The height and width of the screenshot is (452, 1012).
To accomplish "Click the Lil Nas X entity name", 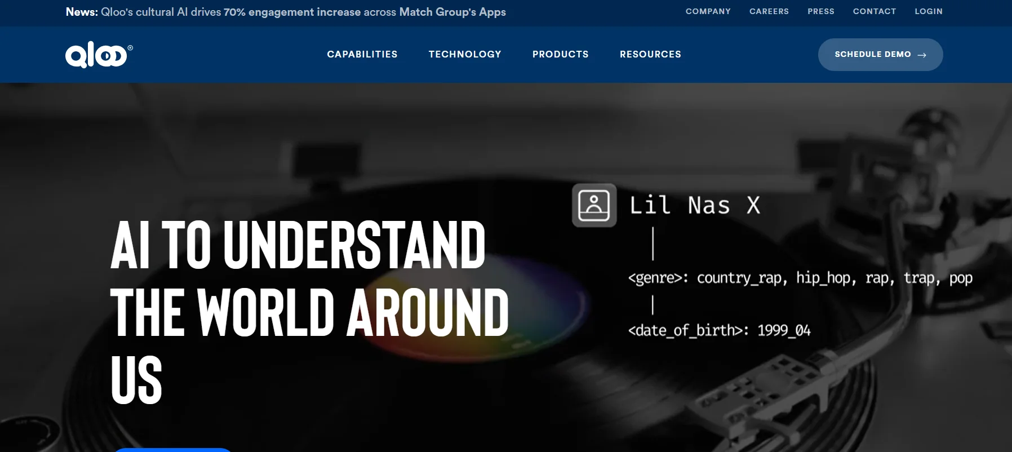I will click(695, 205).
